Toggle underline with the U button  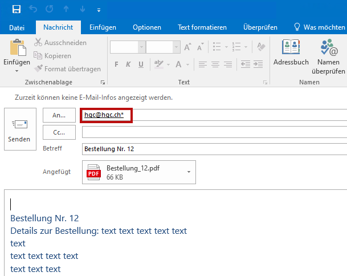click(x=141, y=64)
